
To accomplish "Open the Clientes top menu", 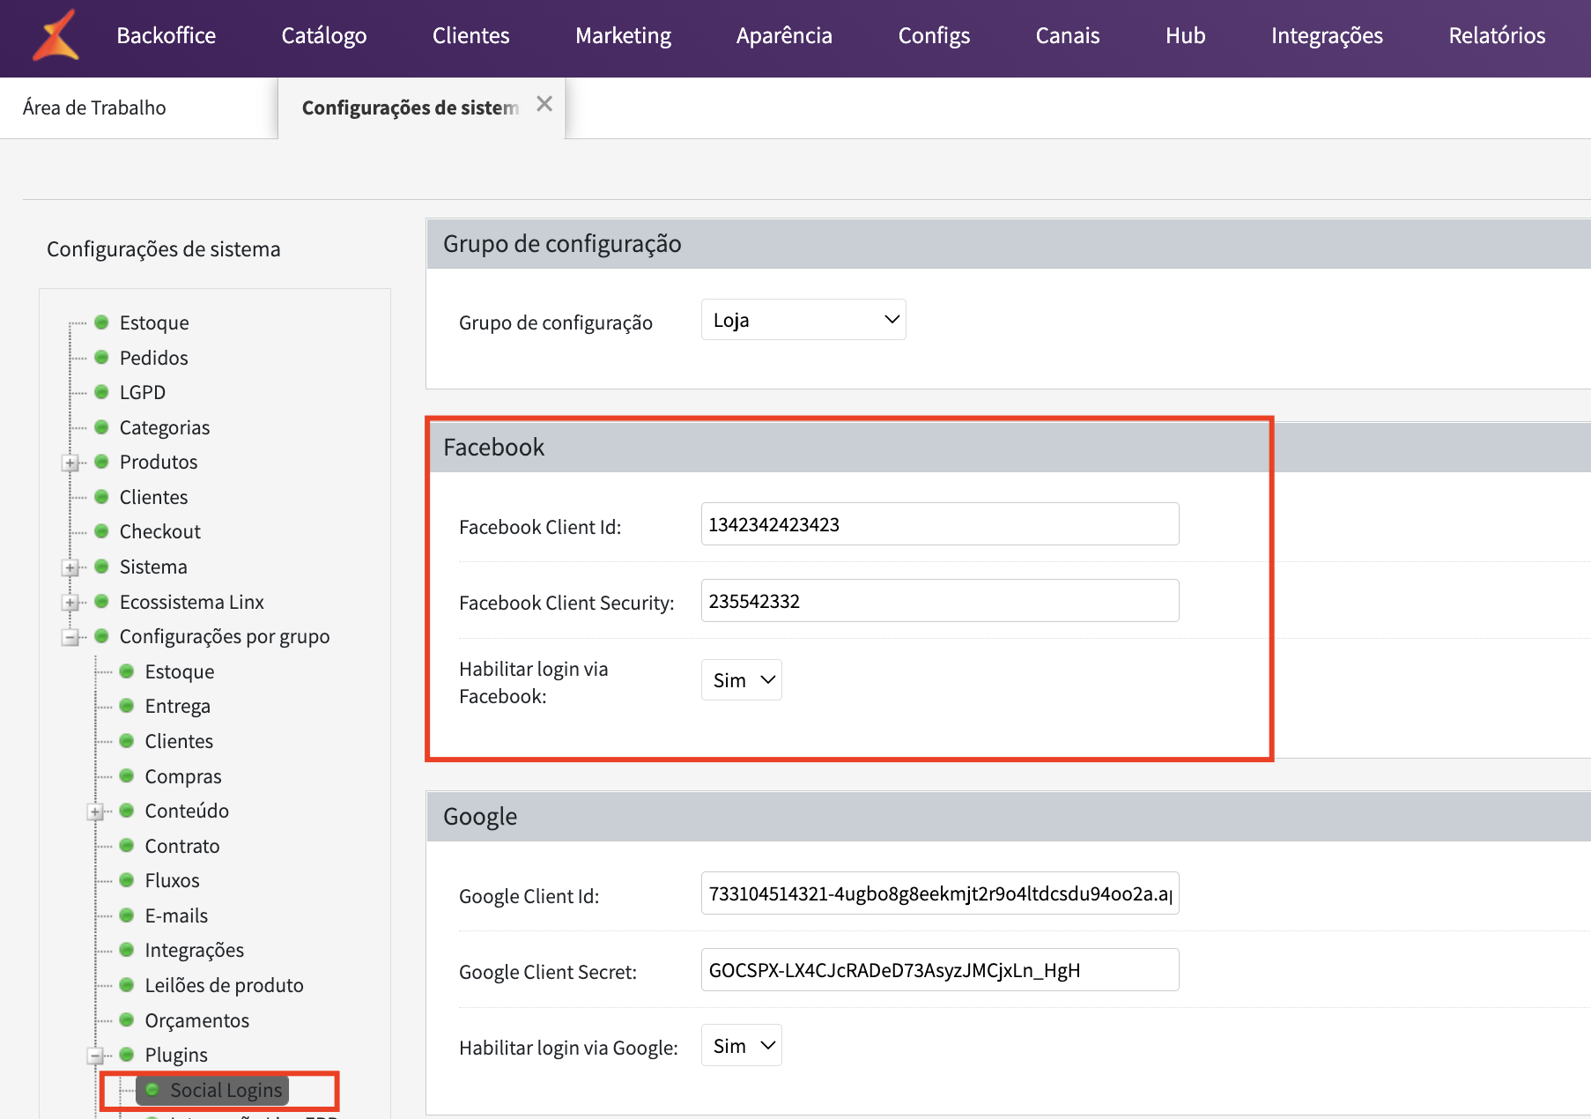I will pos(470,35).
